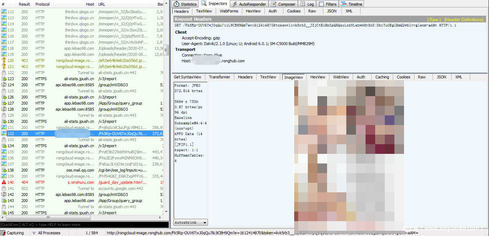The image size is (489, 236).
Task: Click the Inspectors tab icon
Action: [204, 4]
